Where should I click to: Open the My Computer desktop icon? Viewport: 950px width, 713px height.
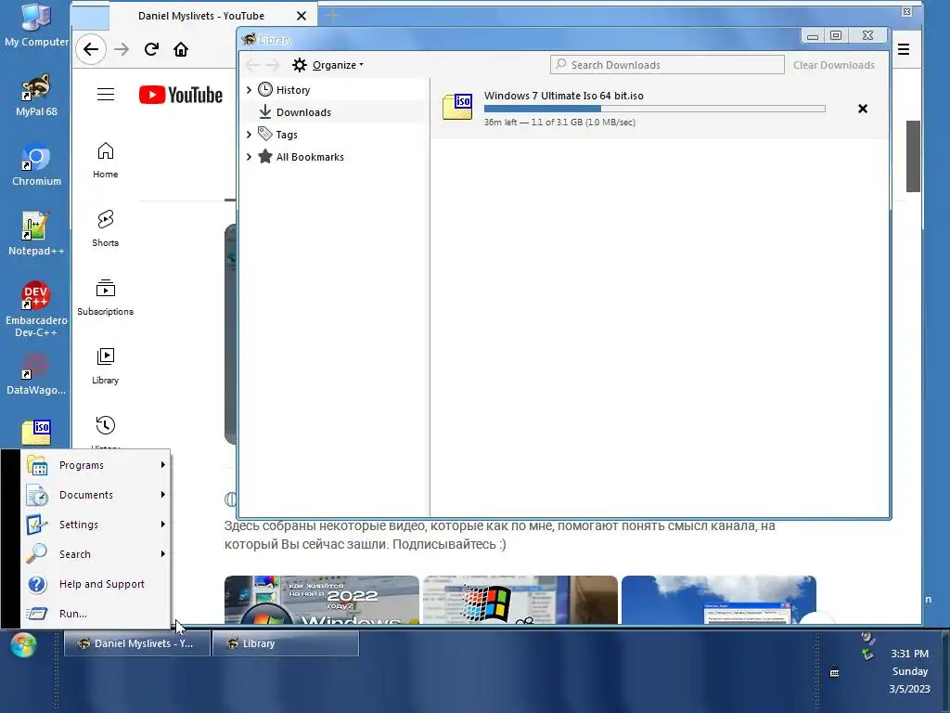click(x=36, y=25)
